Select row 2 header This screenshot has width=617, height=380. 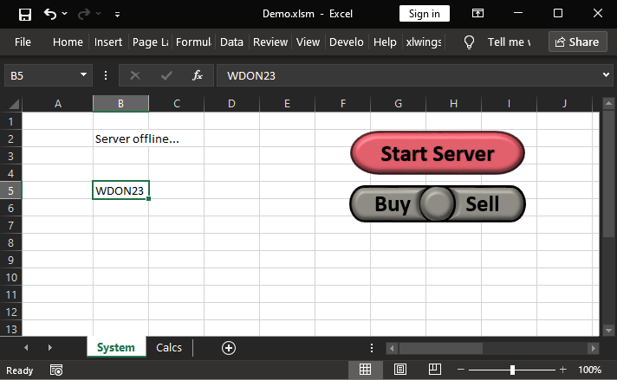(x=10, y=138)
